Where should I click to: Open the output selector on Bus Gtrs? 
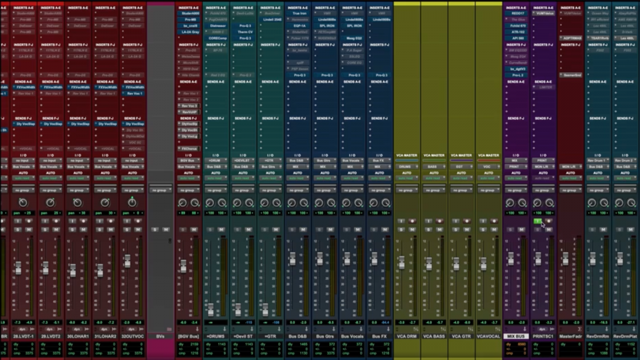pyautogui.click(x=325, y=166)
